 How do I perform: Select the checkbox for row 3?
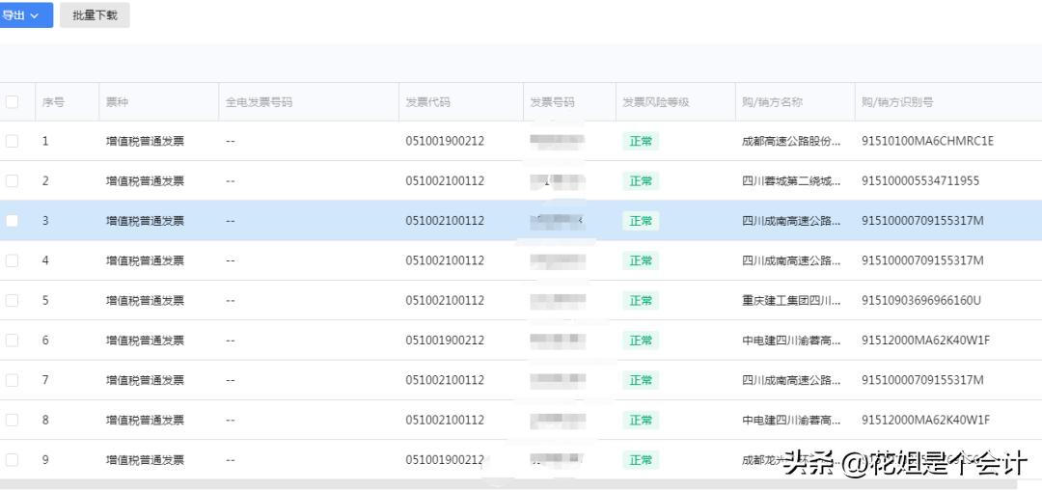tap(12, 221)
